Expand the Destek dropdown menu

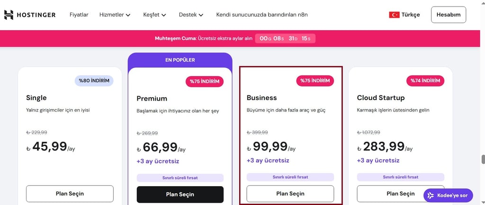click(x=191, y=15)
